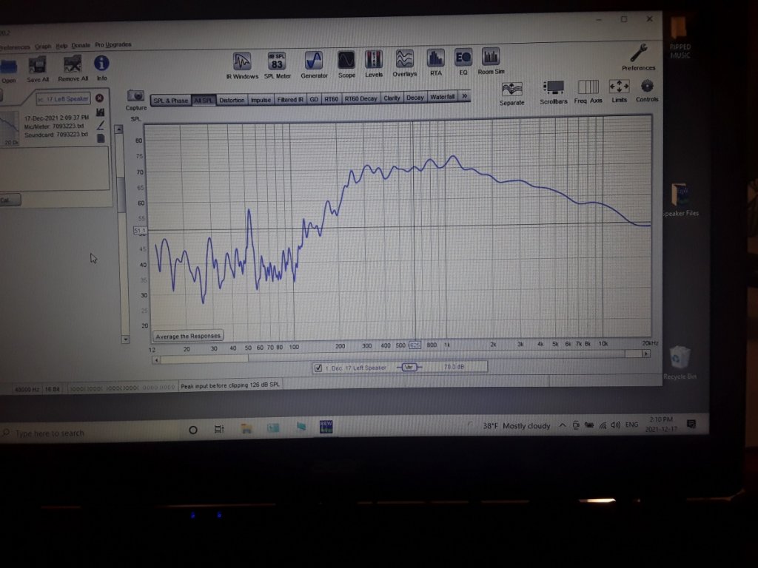Switch to the All SPL tab
The height and width of the screenshot is (568, 758).
click(x=203, y=100)
